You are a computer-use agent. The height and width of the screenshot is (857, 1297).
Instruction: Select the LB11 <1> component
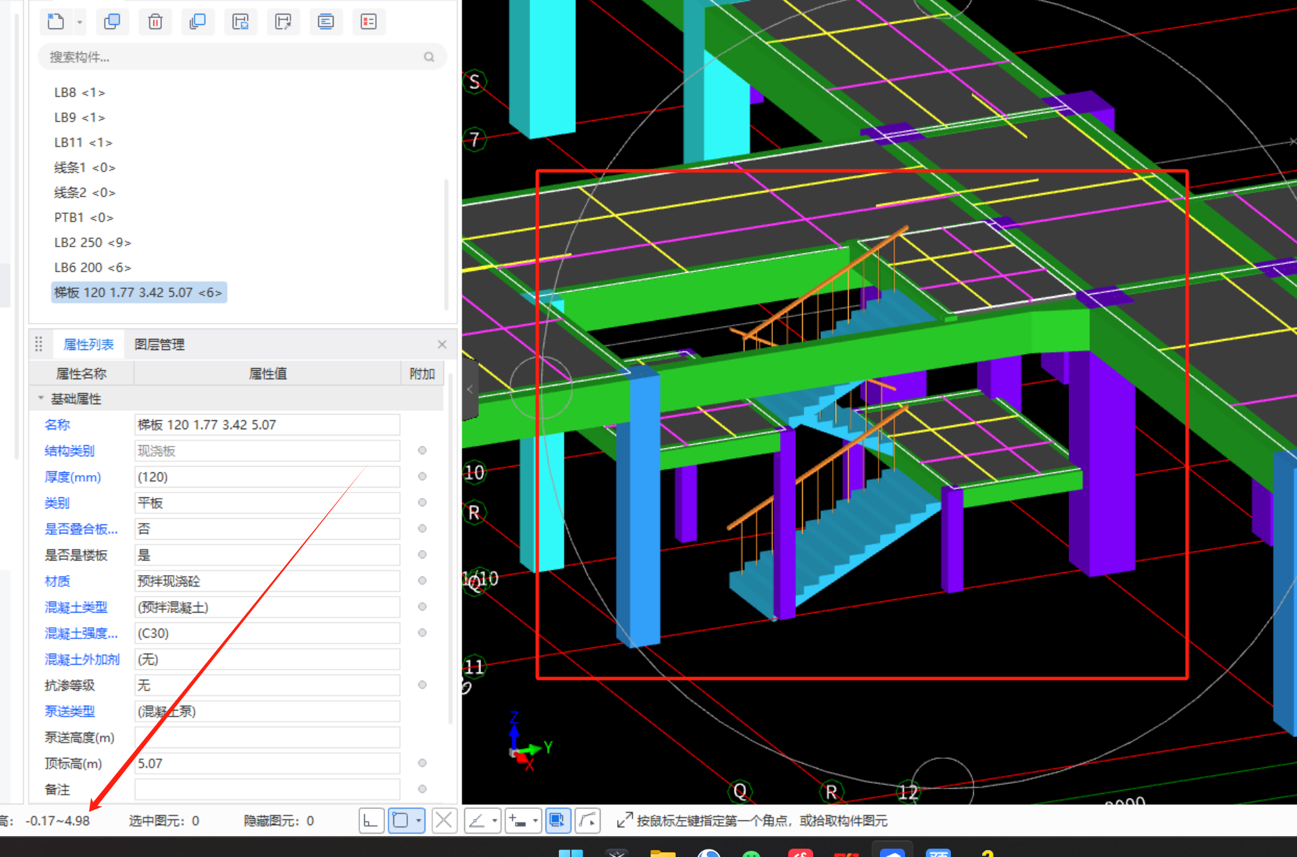click(83, 142)
